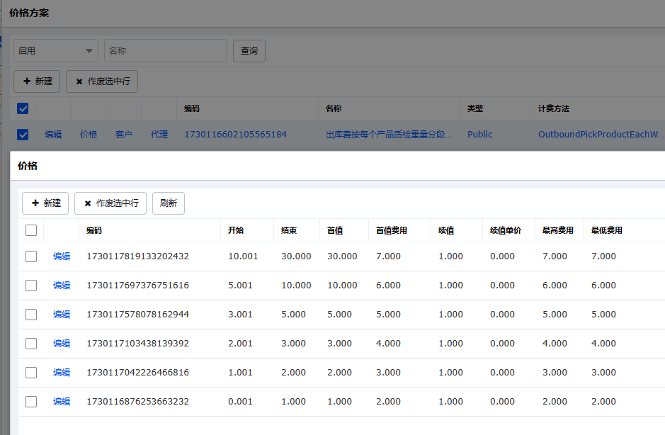The image size is (665, 435).
Task: Select the Public type cell
Action: pos(479,135)
